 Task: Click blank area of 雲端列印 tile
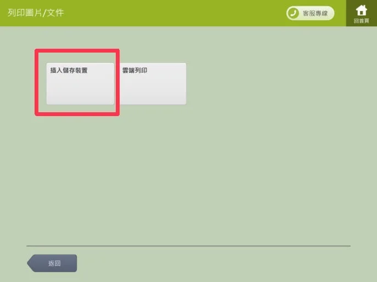click(x=153, y=90)
